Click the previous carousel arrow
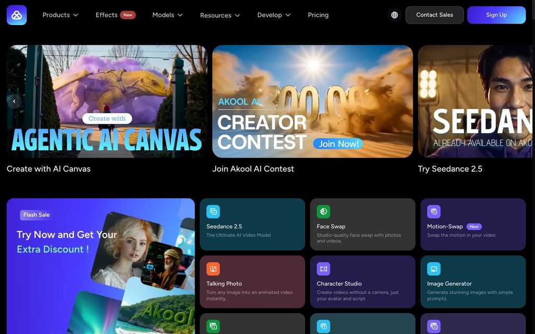535x334 pixels. (x=14, y=101)
